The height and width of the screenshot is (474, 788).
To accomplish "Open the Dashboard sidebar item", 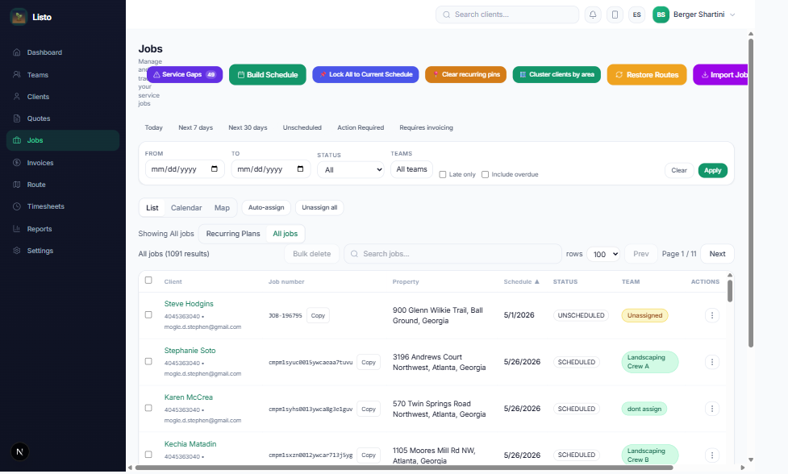I will tap(63, 52).
